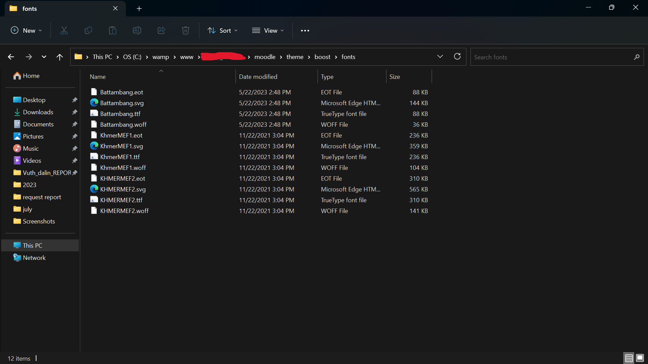Click the Pictures icon in sidebar

(17, 136)
